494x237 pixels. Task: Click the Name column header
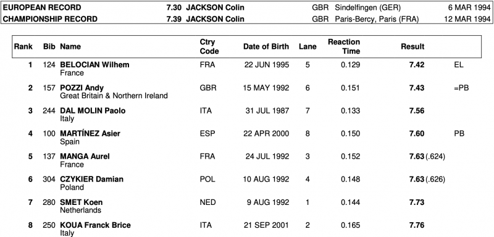point(70,46)
